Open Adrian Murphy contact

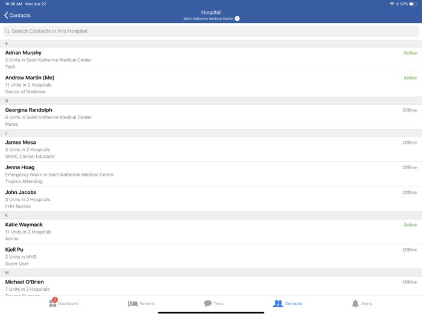pos(211,60)
